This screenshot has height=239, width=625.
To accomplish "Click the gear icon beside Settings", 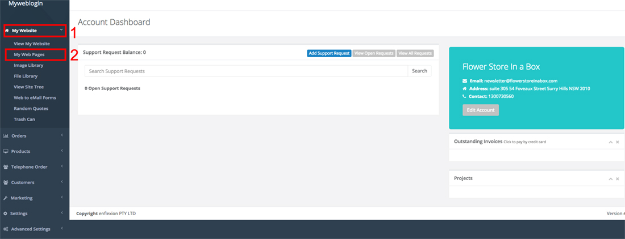I will click(x=6, y=213).
